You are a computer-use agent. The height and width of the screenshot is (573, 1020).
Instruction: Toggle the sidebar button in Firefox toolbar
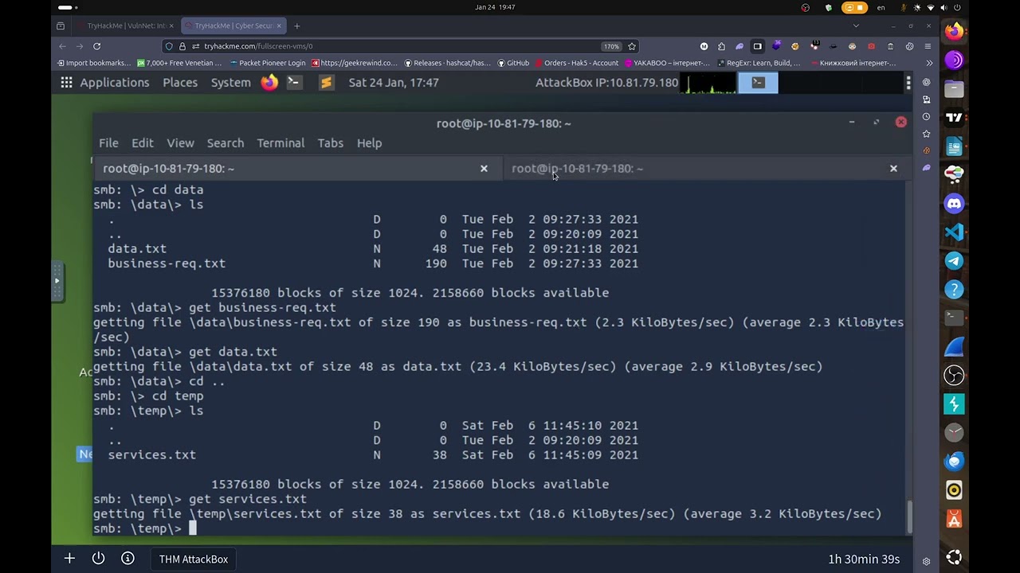pyautogui.click(x=757, y=46)
